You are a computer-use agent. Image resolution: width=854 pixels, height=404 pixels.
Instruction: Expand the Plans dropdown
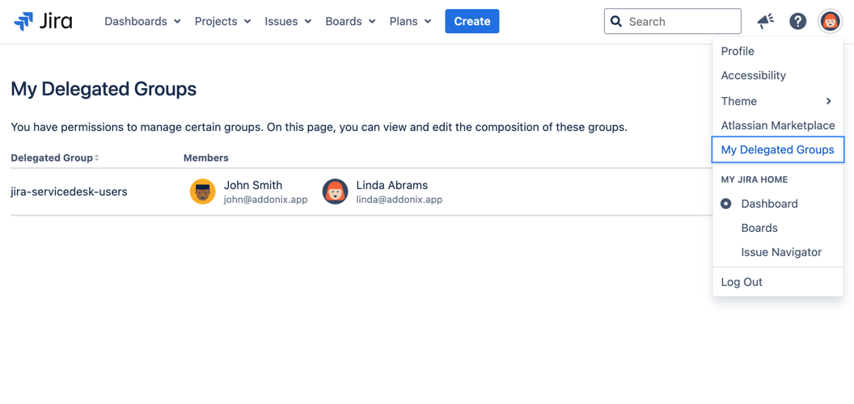click(411, 21)
